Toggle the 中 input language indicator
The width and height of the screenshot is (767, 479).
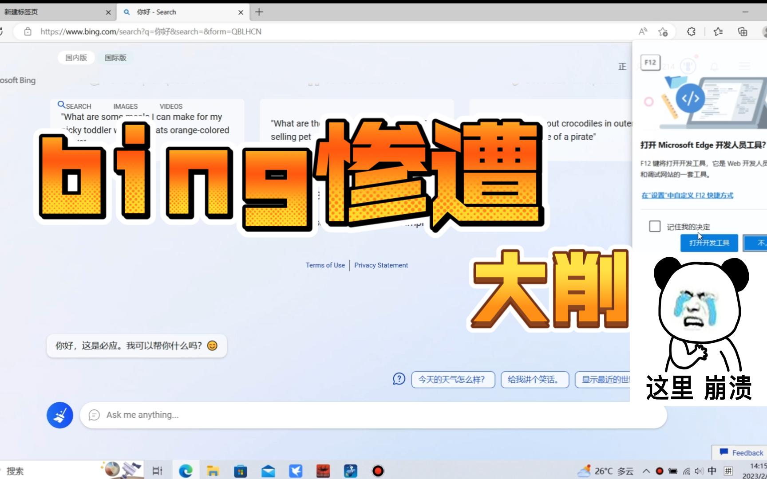pyautogui.click(x=712, y=471)
